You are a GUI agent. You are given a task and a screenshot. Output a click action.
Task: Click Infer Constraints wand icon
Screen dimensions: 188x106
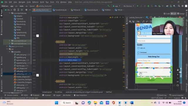pyautogui.click(x=147, y=21)
